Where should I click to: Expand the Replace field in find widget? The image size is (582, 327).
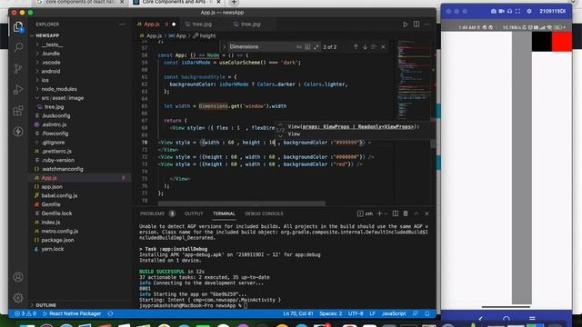224,46
